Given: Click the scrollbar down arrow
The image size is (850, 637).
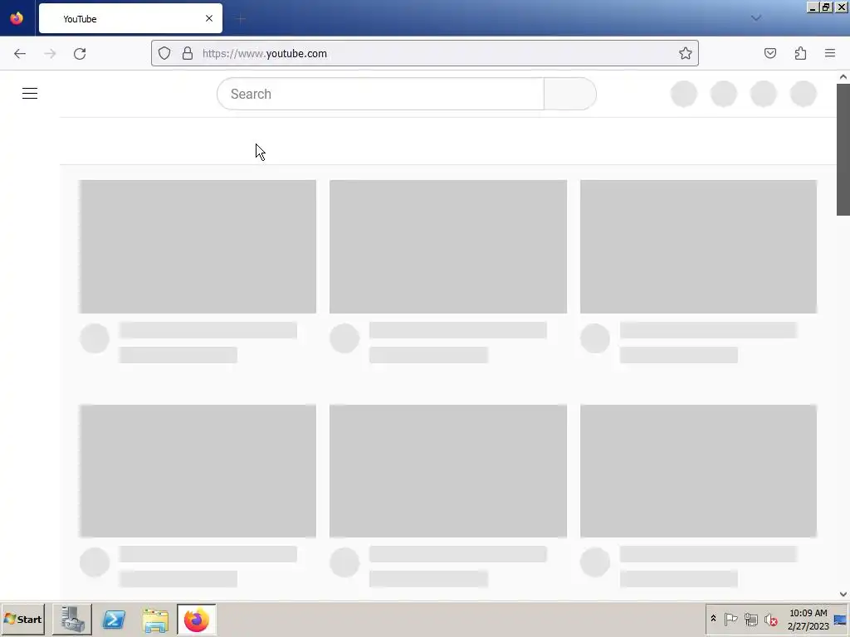Looking at the screenshot, I should [x=843, y=594].
